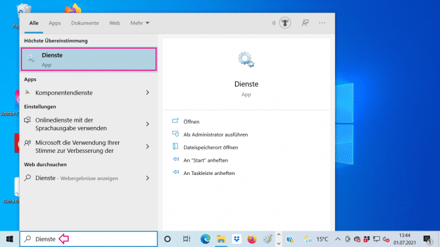Choose An "Start" anheften
Screen dimensions: 440x247
point(205,160)
